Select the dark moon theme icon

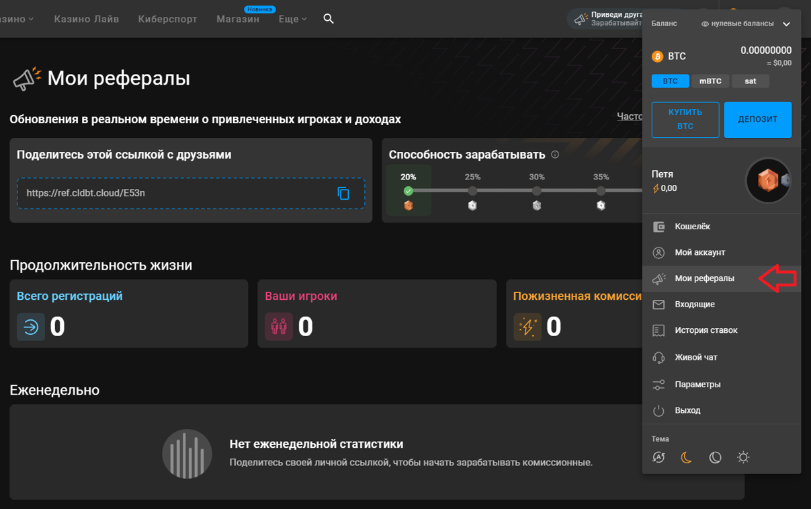[x=686, y=457]
